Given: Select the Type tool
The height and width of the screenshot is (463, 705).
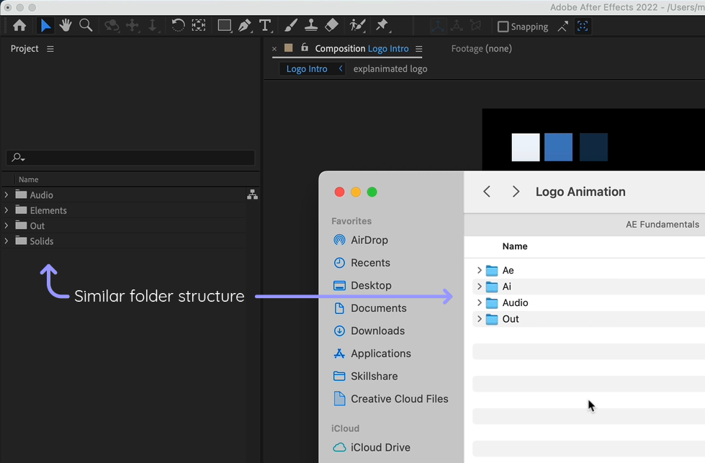Looking at the screenshot, I should (265, 25).
